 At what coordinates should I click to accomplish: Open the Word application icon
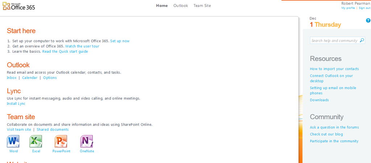tap(13, 141)
